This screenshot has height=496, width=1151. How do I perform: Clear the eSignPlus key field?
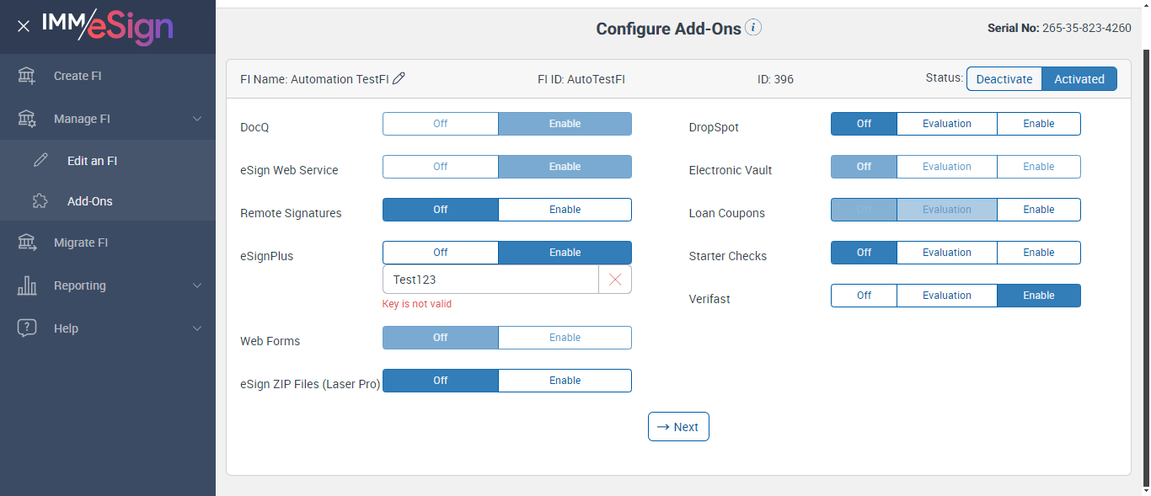click(x=615, y=280)
